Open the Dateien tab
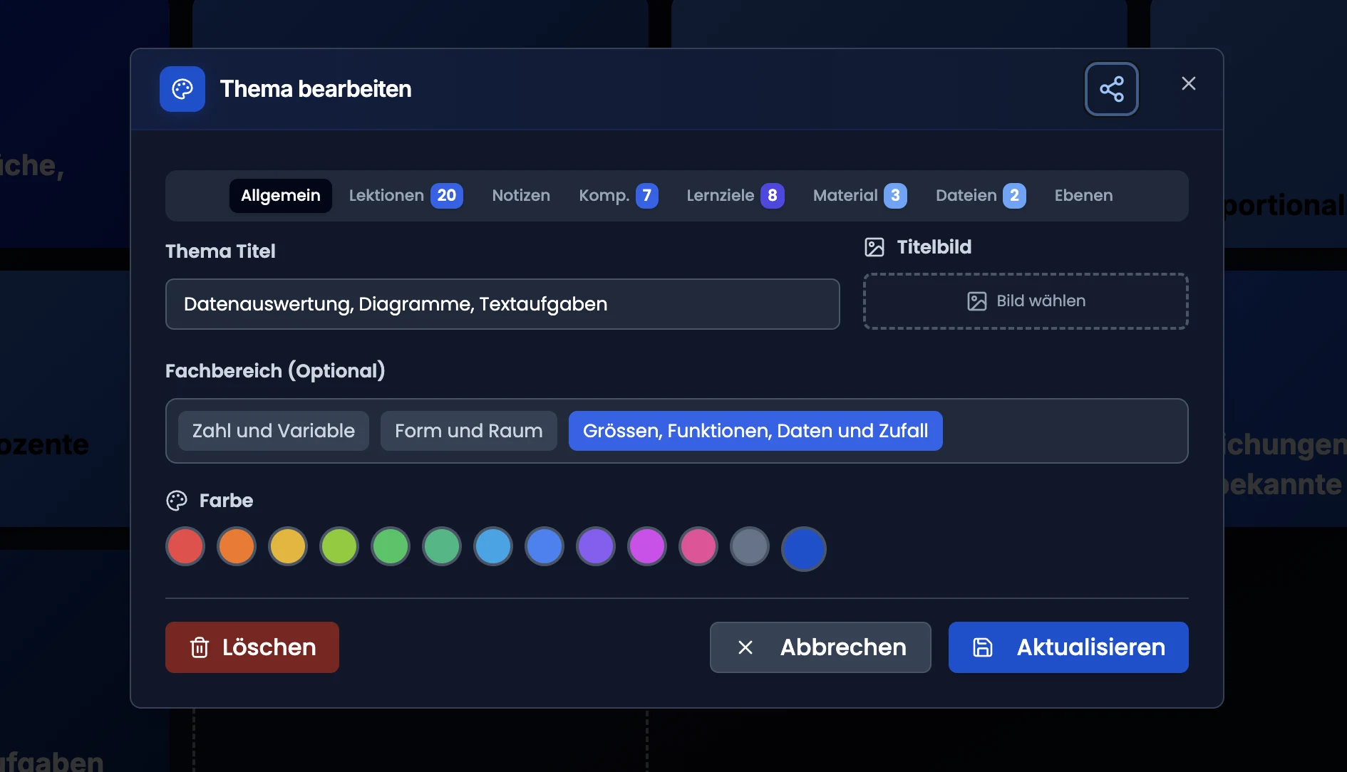Viewport: 1347px width, 772px height. point(981,196)
